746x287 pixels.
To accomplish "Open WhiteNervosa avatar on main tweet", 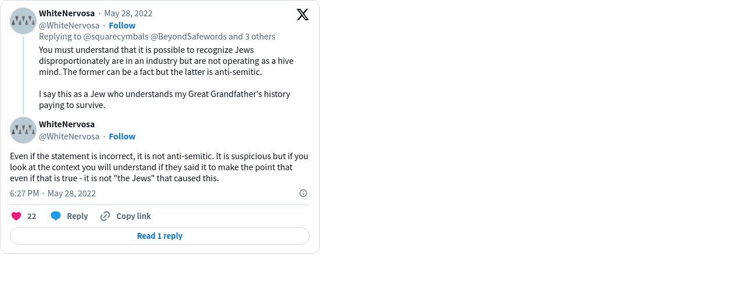I will [x=23, y=130].
